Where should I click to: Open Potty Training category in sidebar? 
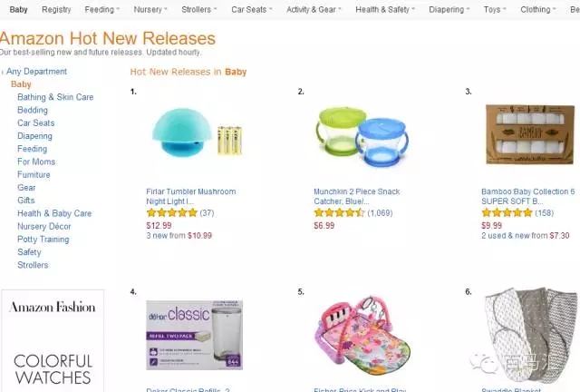click(44, 240)
